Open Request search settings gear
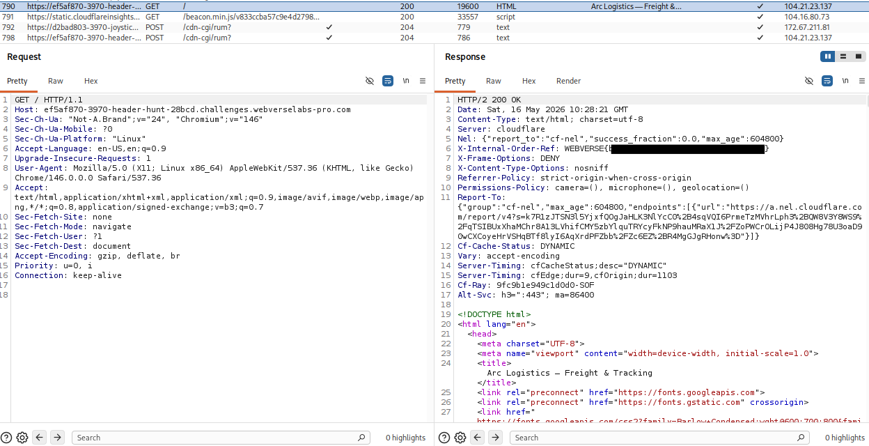Screen dimensions: 869x446 click(22, 438)
